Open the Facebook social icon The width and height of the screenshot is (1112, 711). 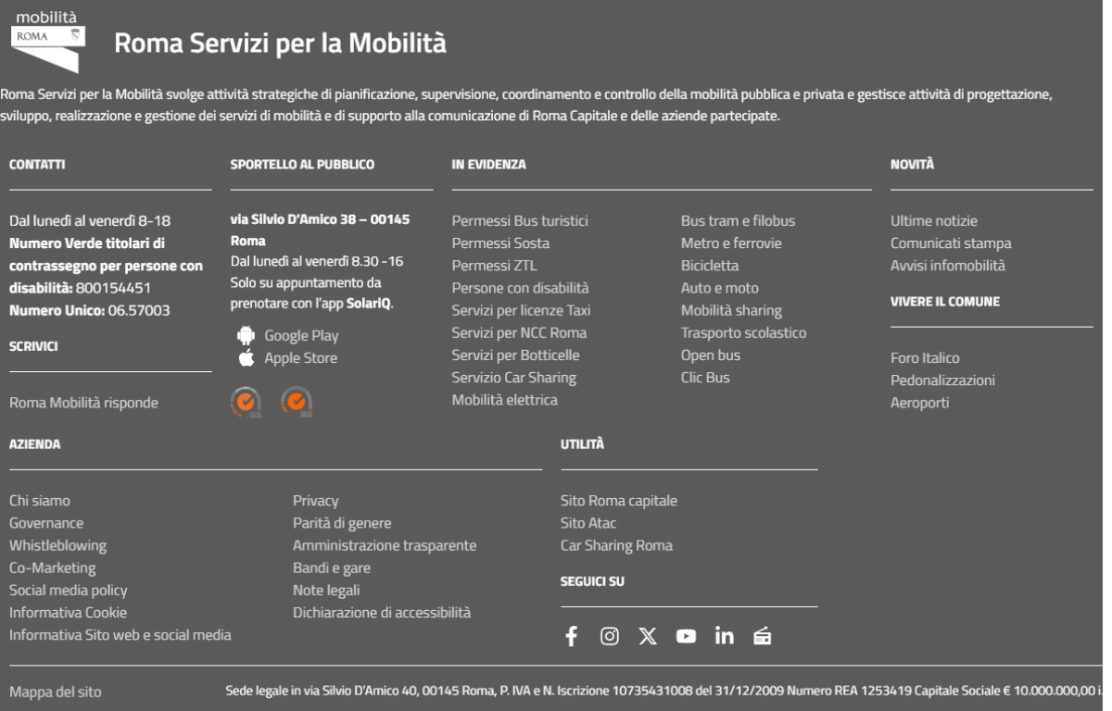coord(571,636)
